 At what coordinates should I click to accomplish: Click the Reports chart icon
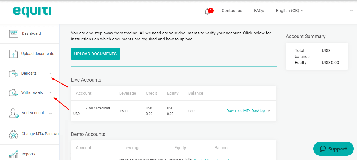tap(13, 154)
